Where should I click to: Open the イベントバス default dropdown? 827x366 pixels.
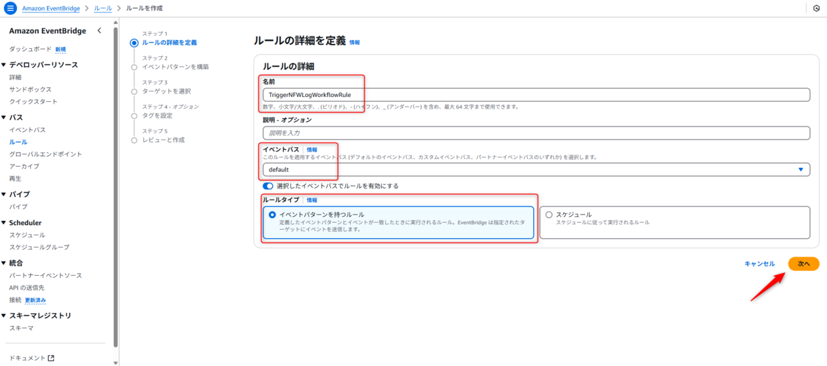coord(536,169)
